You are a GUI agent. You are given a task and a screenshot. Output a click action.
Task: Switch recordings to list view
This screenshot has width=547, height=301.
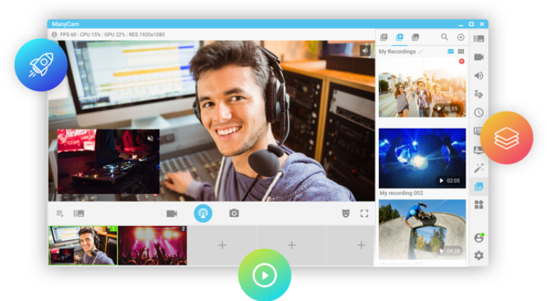pyautogui.click(x=451, y=51)
